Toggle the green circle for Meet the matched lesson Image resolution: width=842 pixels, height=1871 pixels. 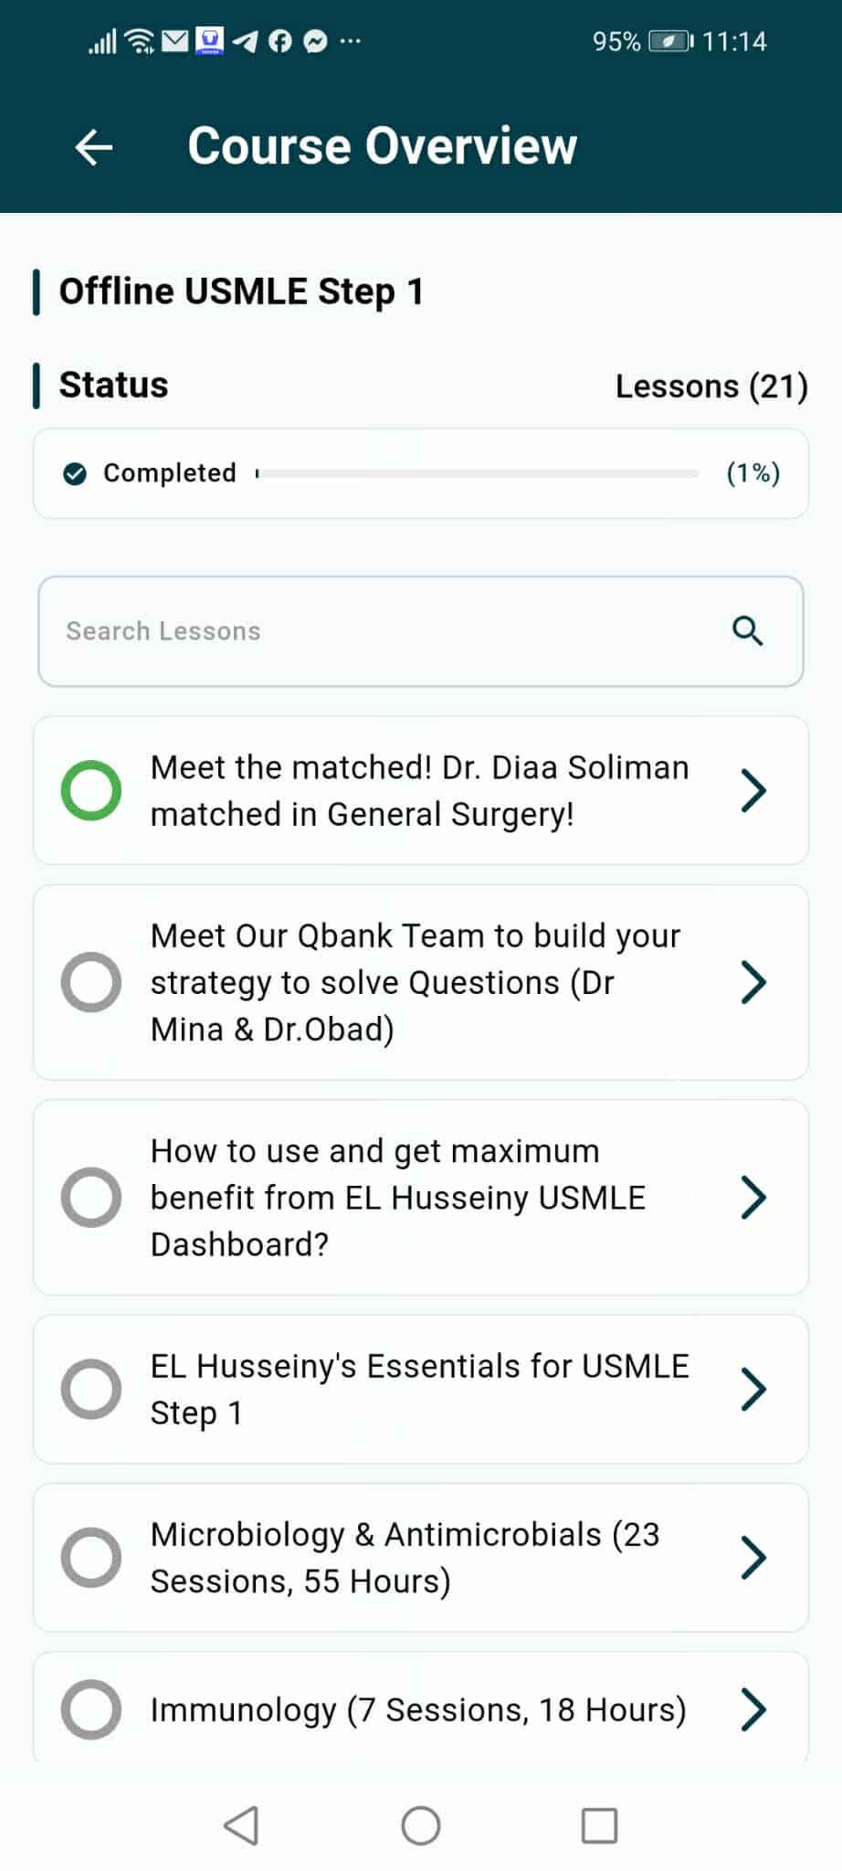click(x=91, y=790)
